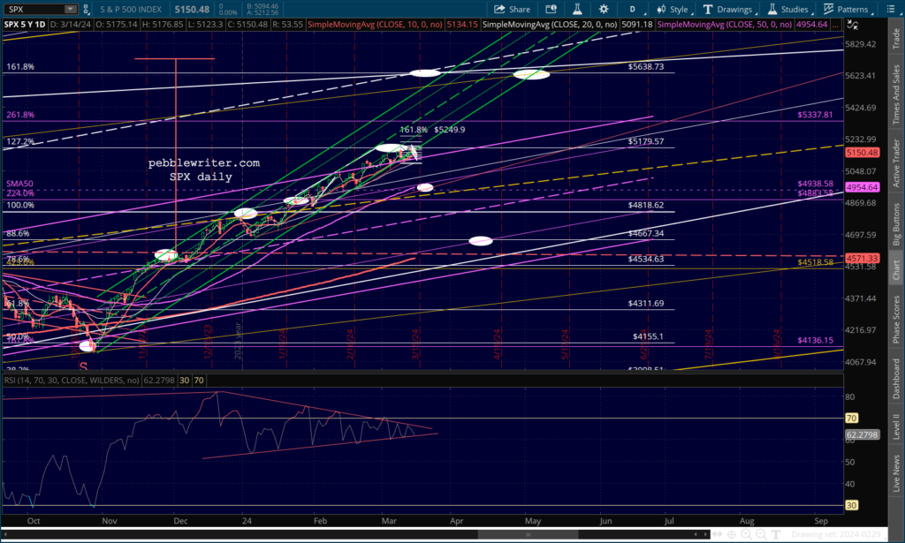Screen dimensions: 905x543
Task: Click the scrollbar right arrow
Action: [x=705, y=535]
